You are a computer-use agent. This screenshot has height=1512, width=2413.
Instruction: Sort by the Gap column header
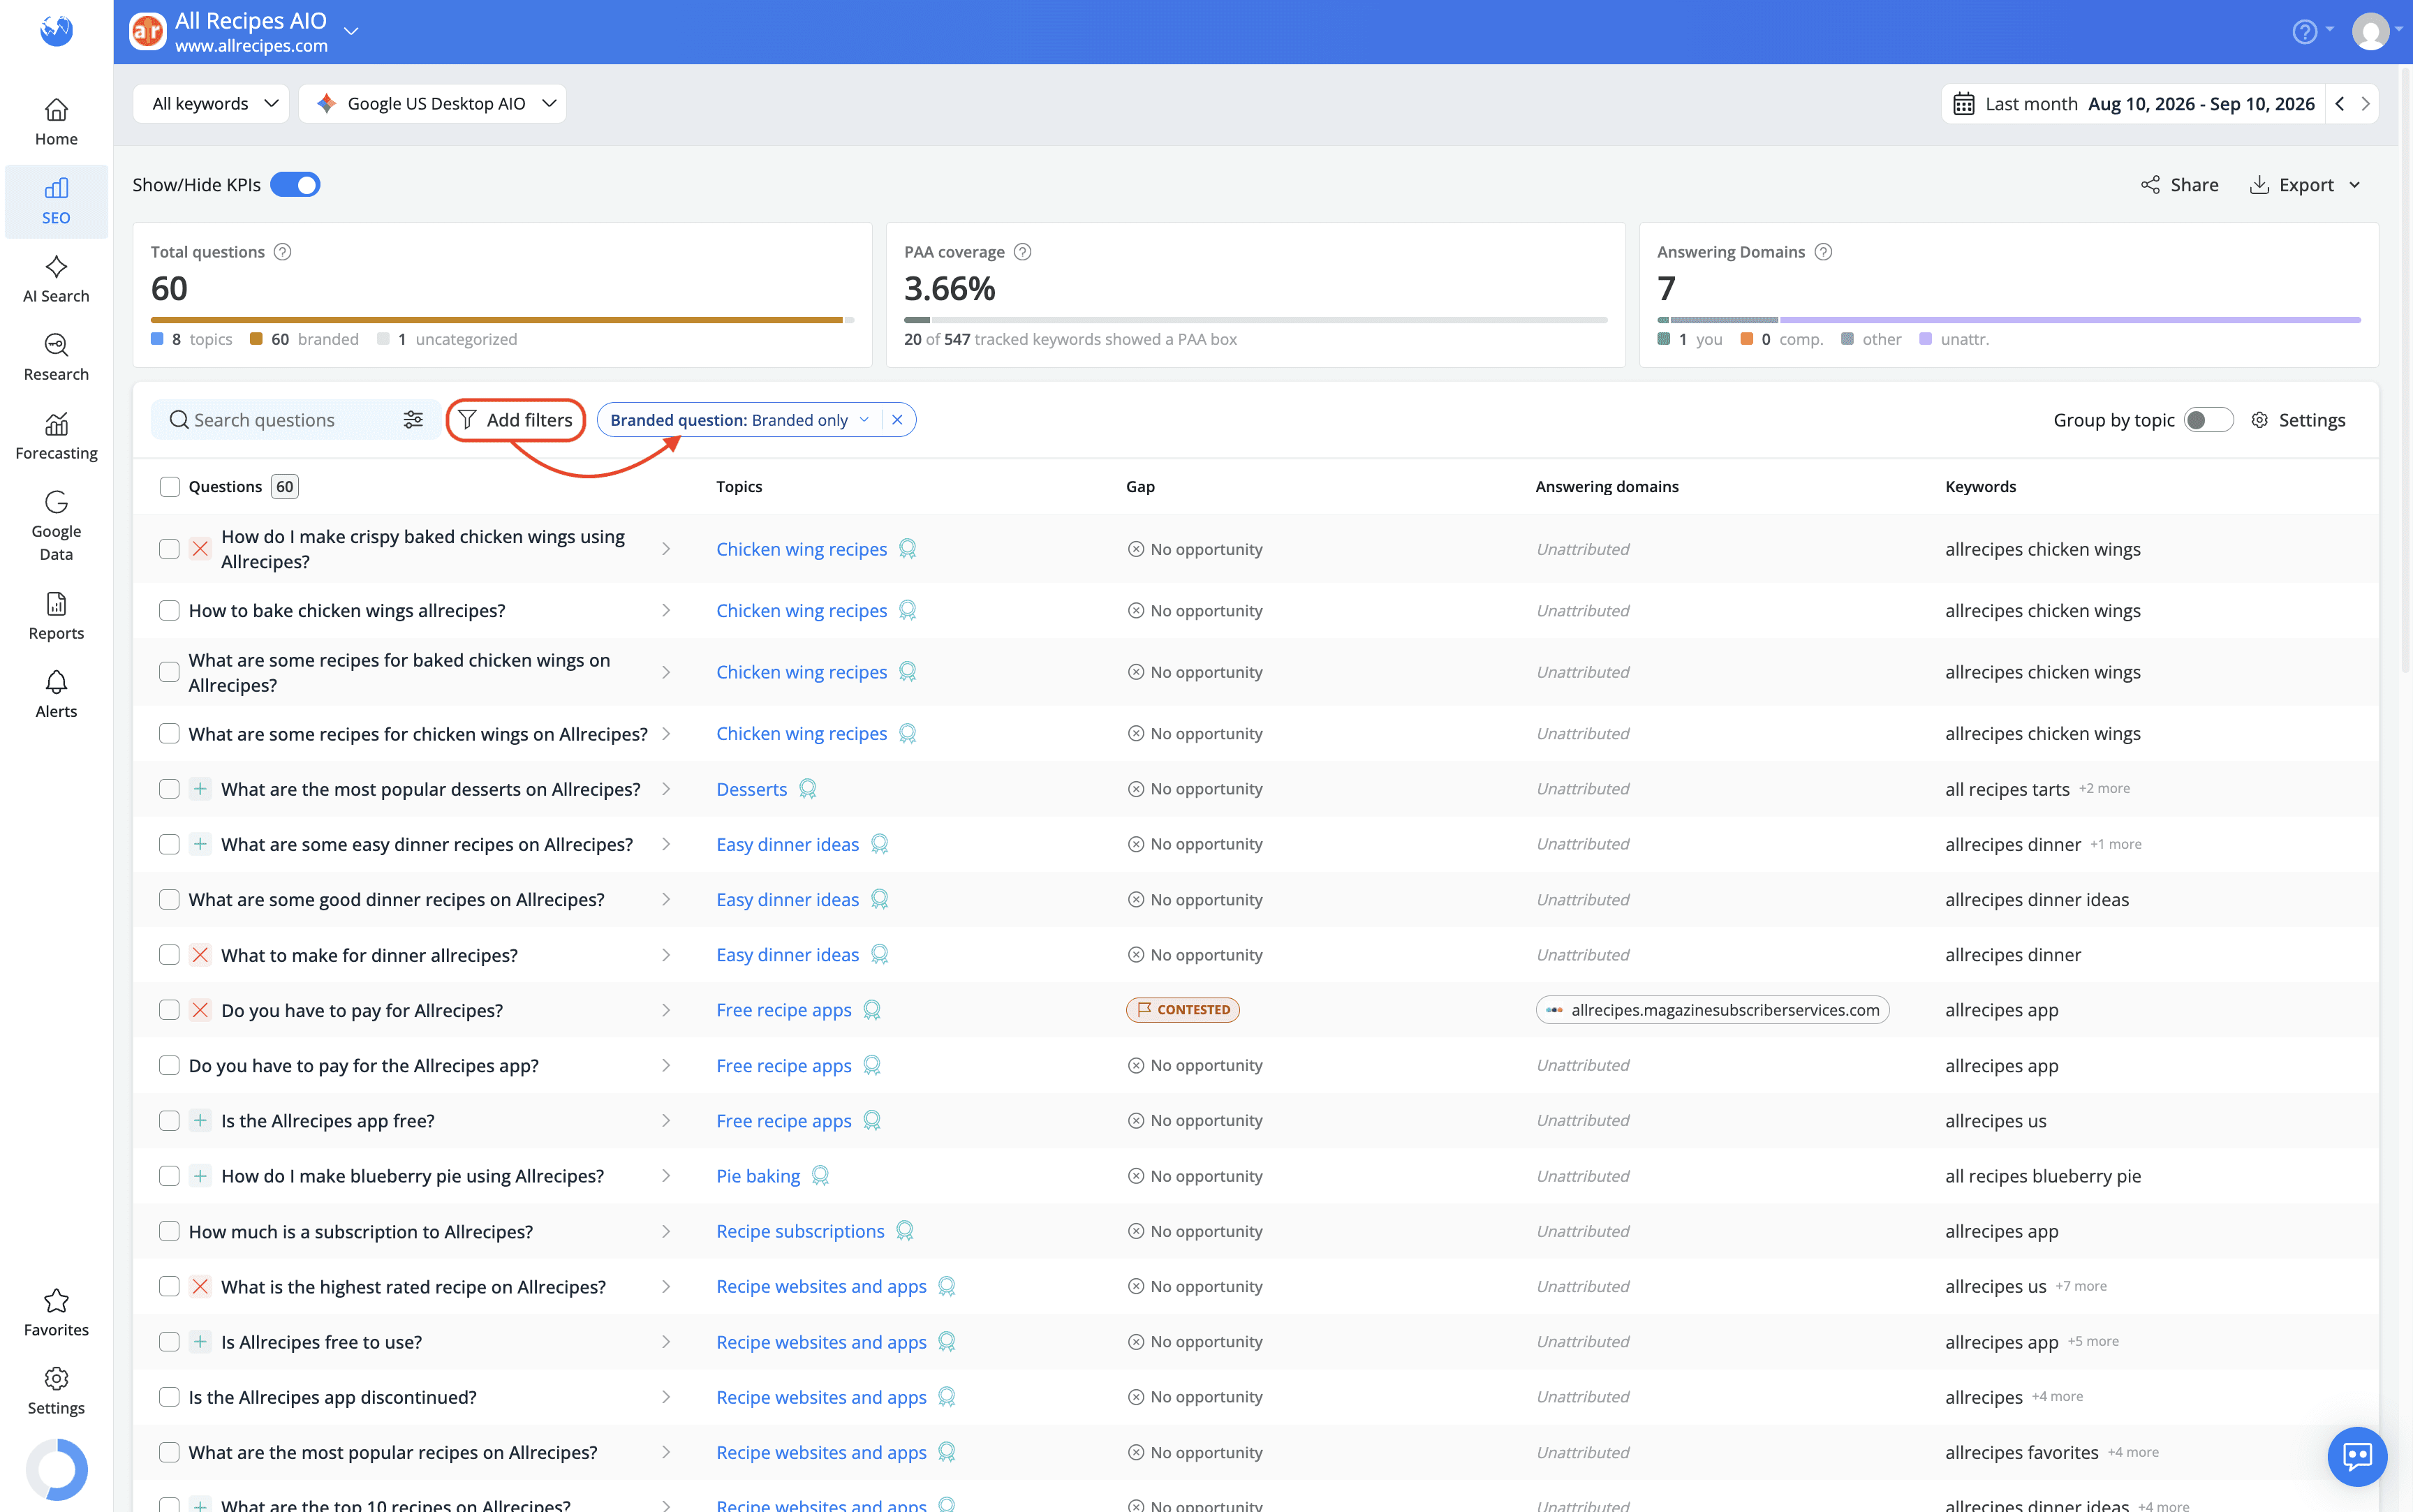tap(1140, 487)
